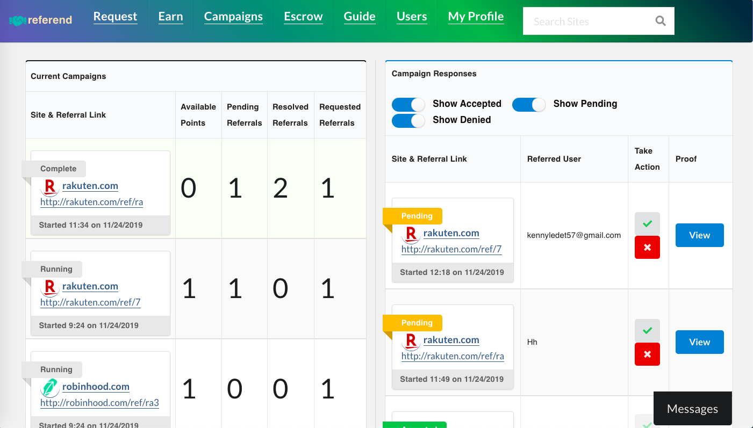This screenshot has height=428, width=753.
Task: Click Rakuten logo in 12:18 pending response
Action: tap(411, 234)
